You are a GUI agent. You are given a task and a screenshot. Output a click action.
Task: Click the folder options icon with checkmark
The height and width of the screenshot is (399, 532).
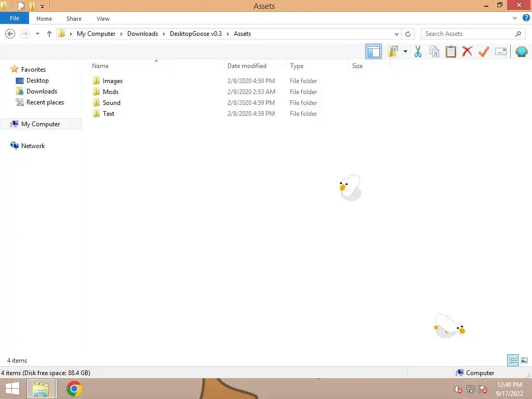point(393,51)
